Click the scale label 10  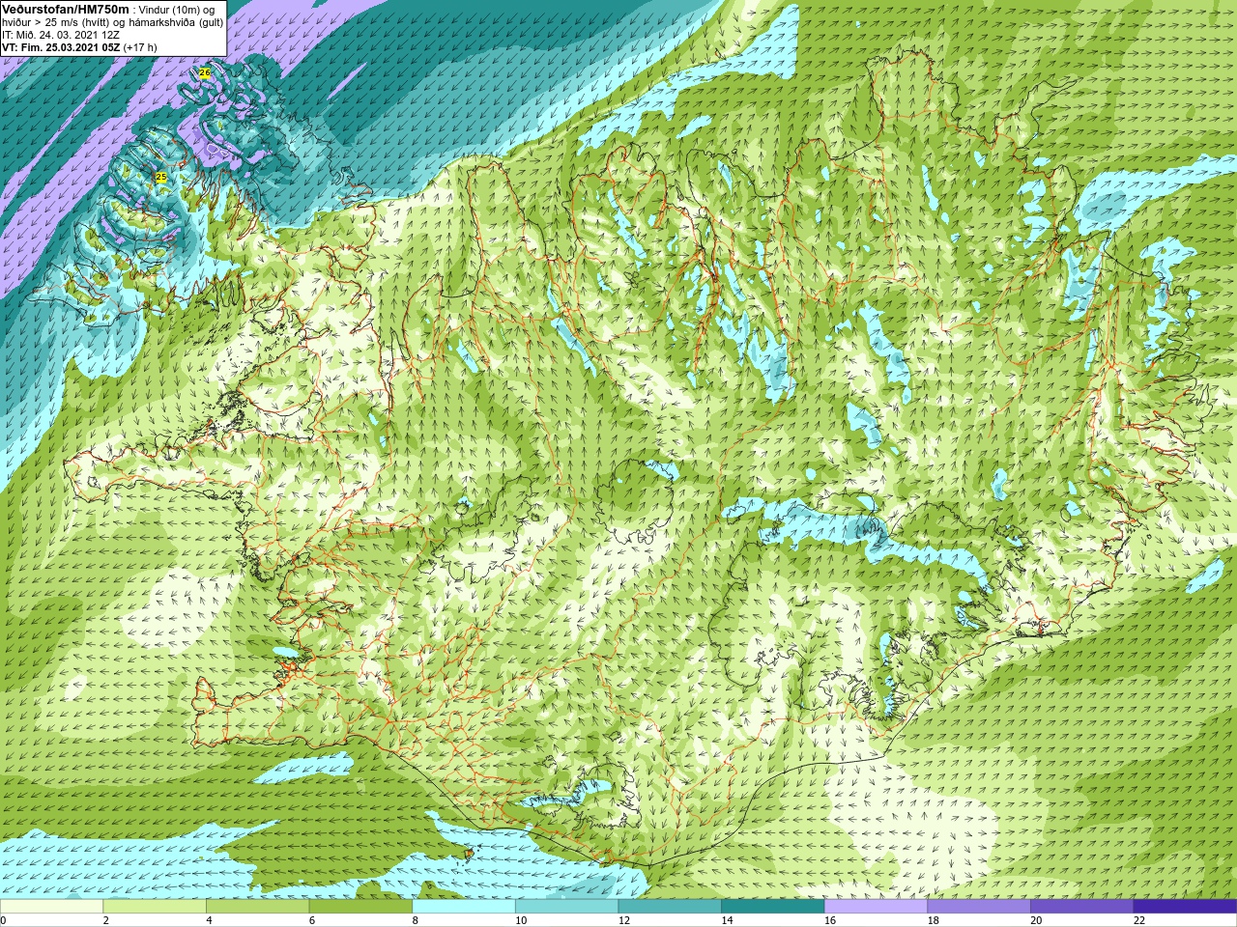[521, 920]
